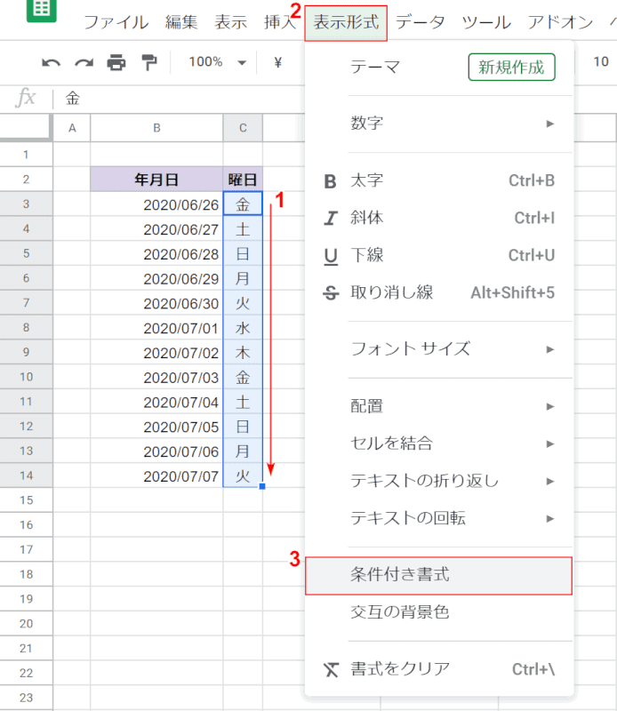Select column C header
The image size is (617, 711).
pyautogui.click(x=243, y=128)
